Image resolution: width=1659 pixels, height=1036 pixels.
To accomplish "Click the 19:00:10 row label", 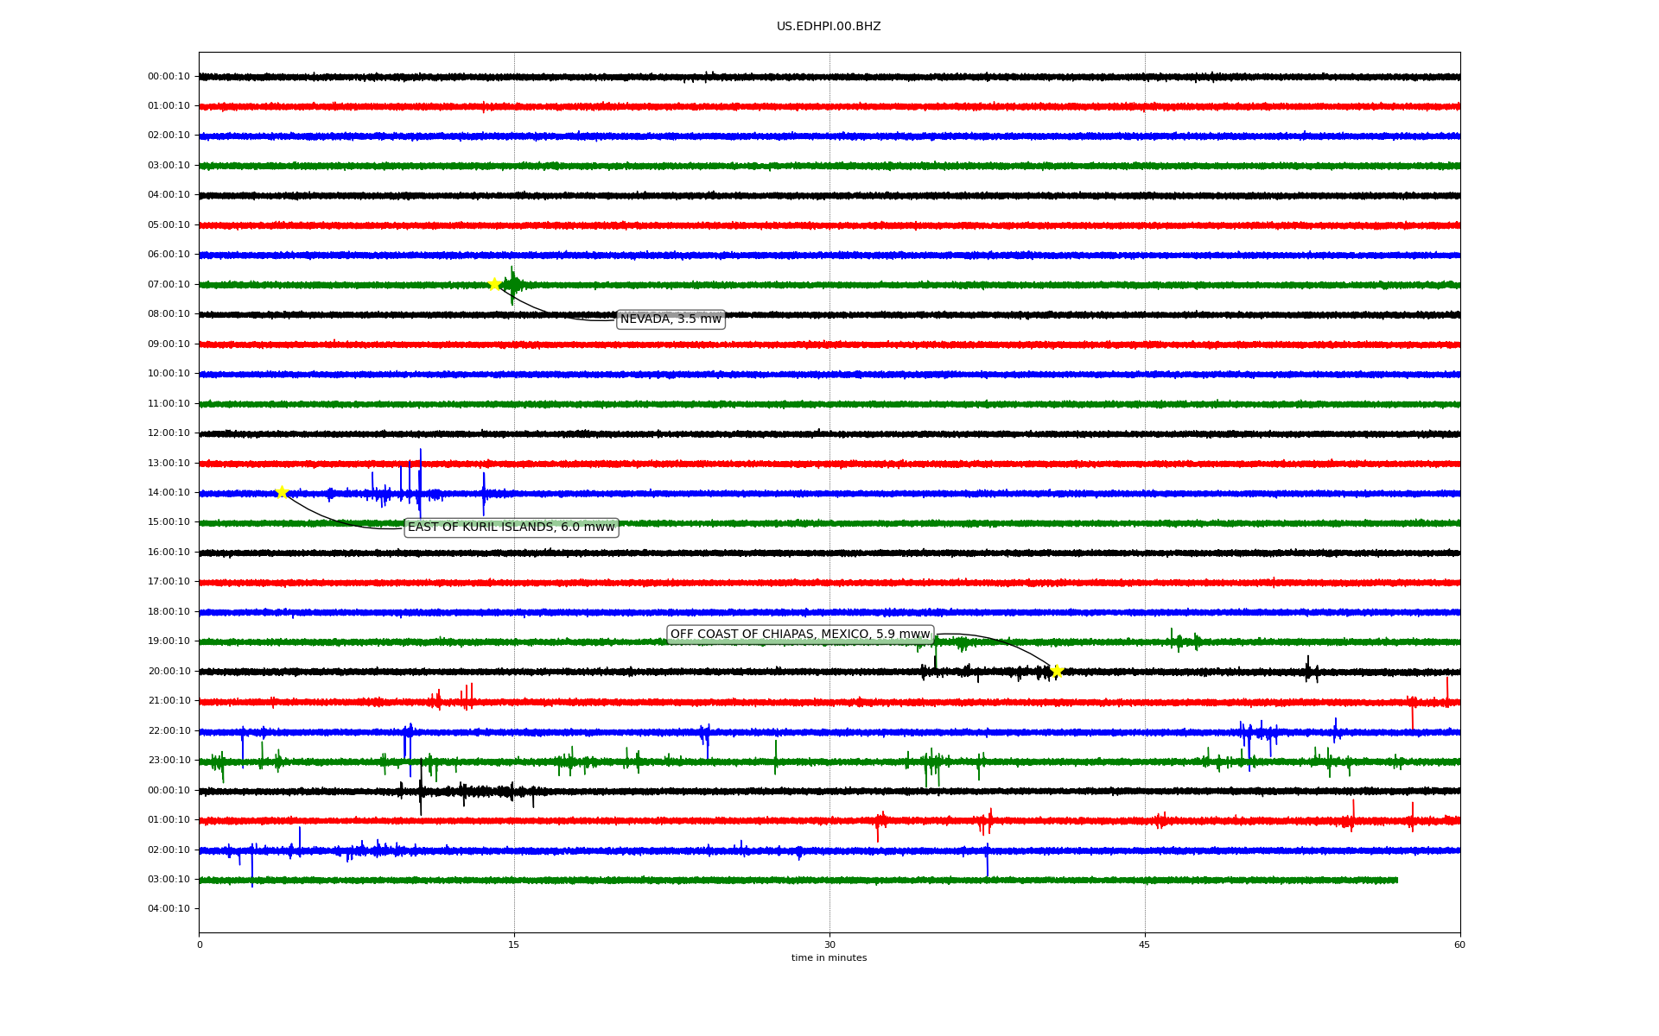I will pos(168,641).
